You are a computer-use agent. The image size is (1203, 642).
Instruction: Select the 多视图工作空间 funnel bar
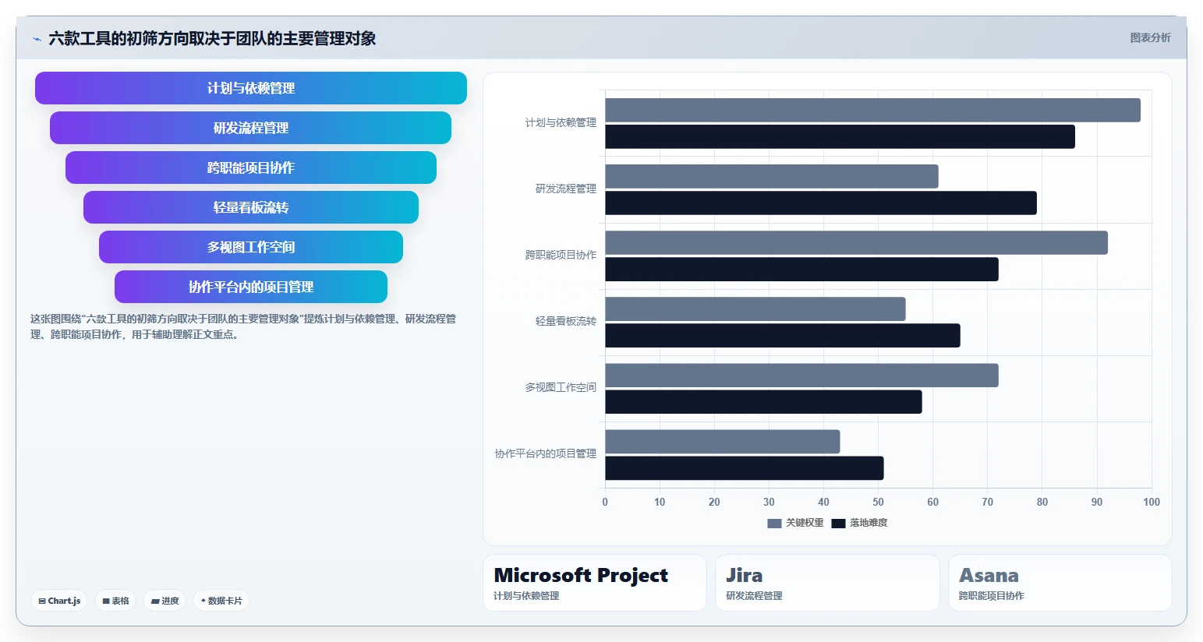point(251,247)
